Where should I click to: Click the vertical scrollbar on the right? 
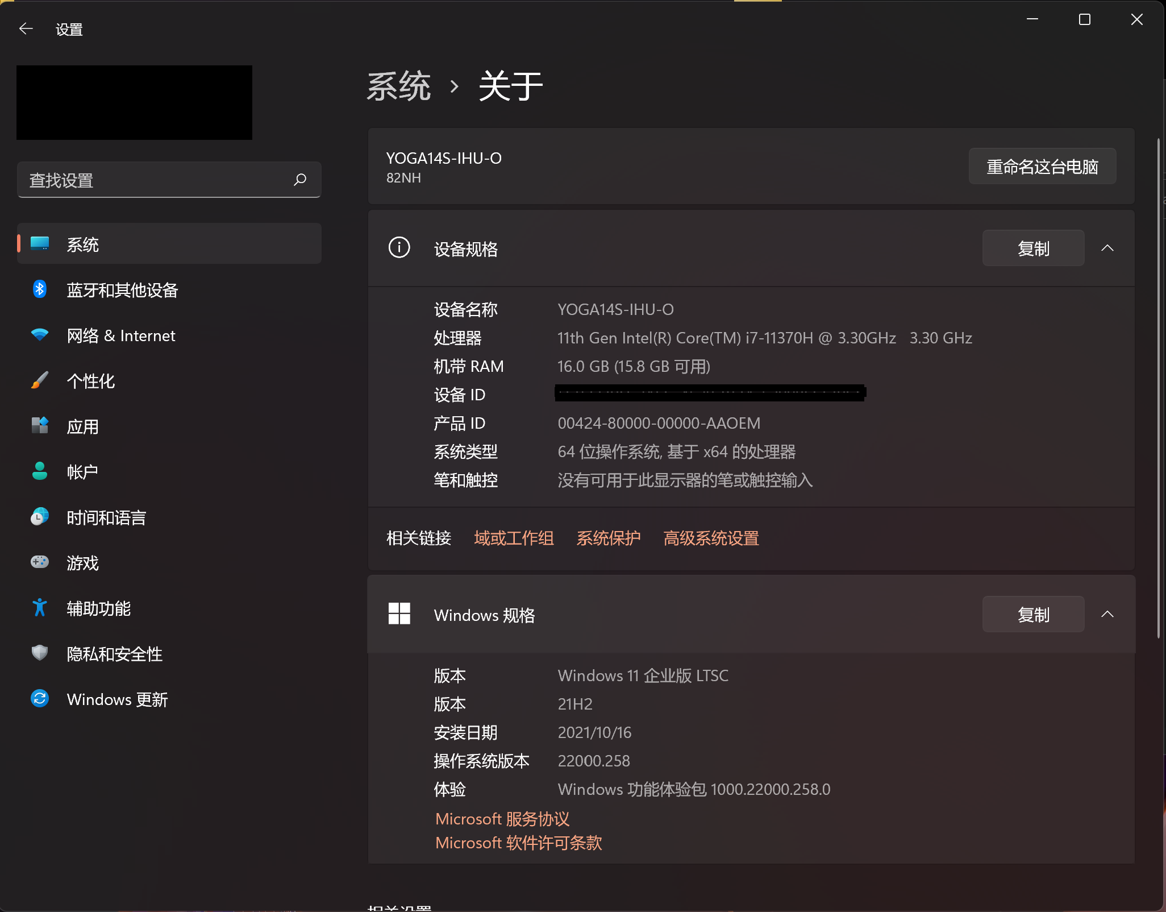(x=1159, y=388)
